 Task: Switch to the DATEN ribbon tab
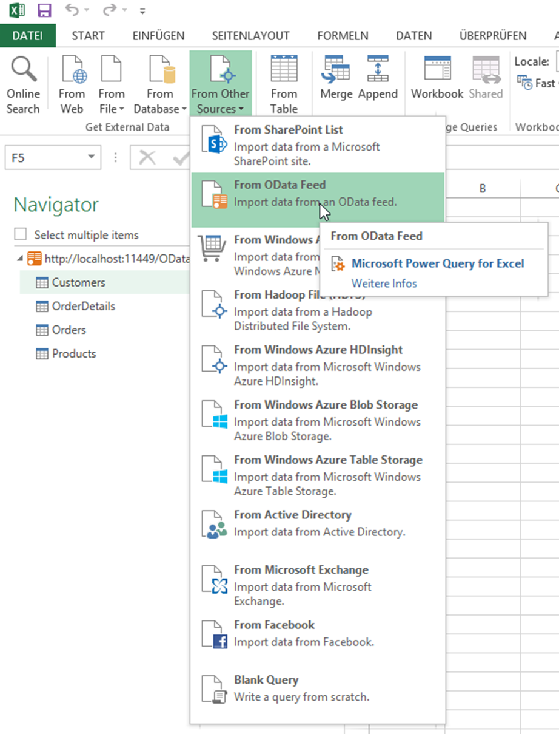414,36
